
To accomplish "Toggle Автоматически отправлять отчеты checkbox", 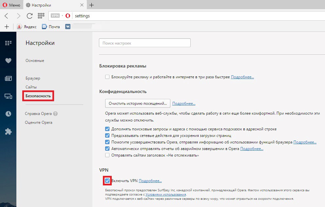I will (107, 149).
